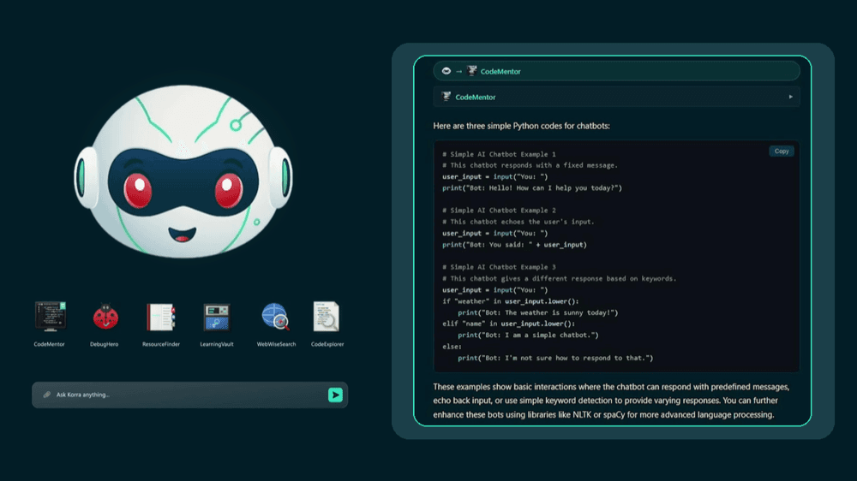The image size is (857, 481).
Task: Select the CodeExplorer document icon
Action: [327, 316]
